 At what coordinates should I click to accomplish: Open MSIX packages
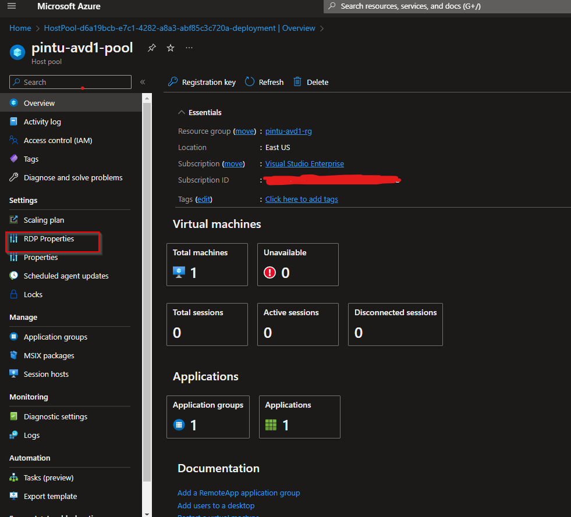point(70,355)
